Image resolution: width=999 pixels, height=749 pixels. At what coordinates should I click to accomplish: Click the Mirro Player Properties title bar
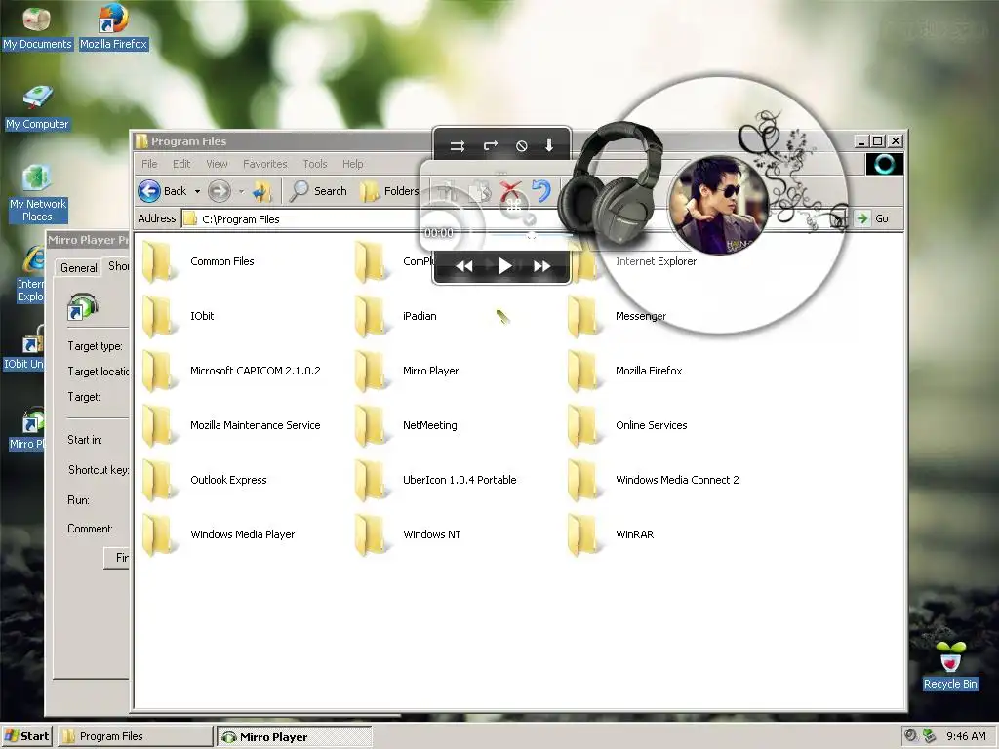point(88,240)
